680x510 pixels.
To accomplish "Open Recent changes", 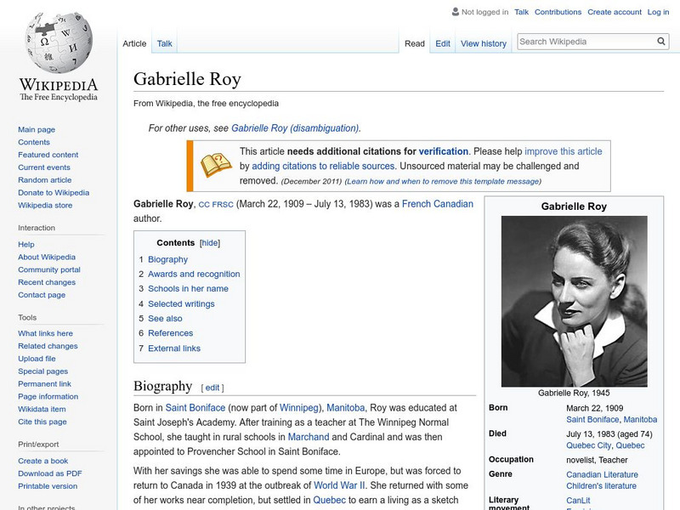I will 47,282.
